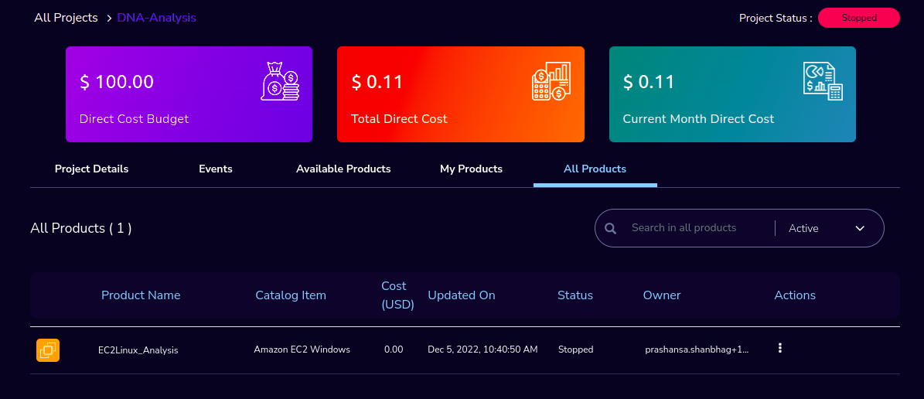Click the $100.00 Direct Cost Budget card
Viewport: 924px width, 399px height.
189,94
